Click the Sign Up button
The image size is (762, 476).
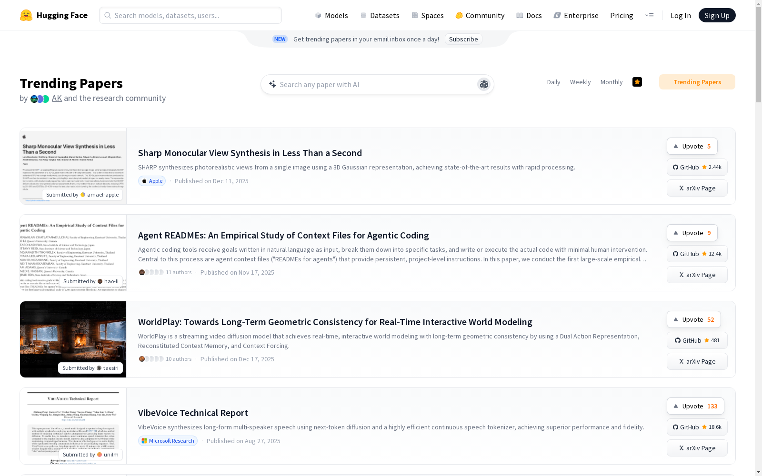[x=717, y=15]
